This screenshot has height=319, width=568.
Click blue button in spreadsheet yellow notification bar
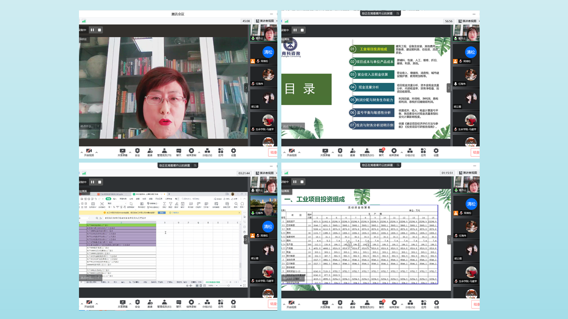pos(162,213)
